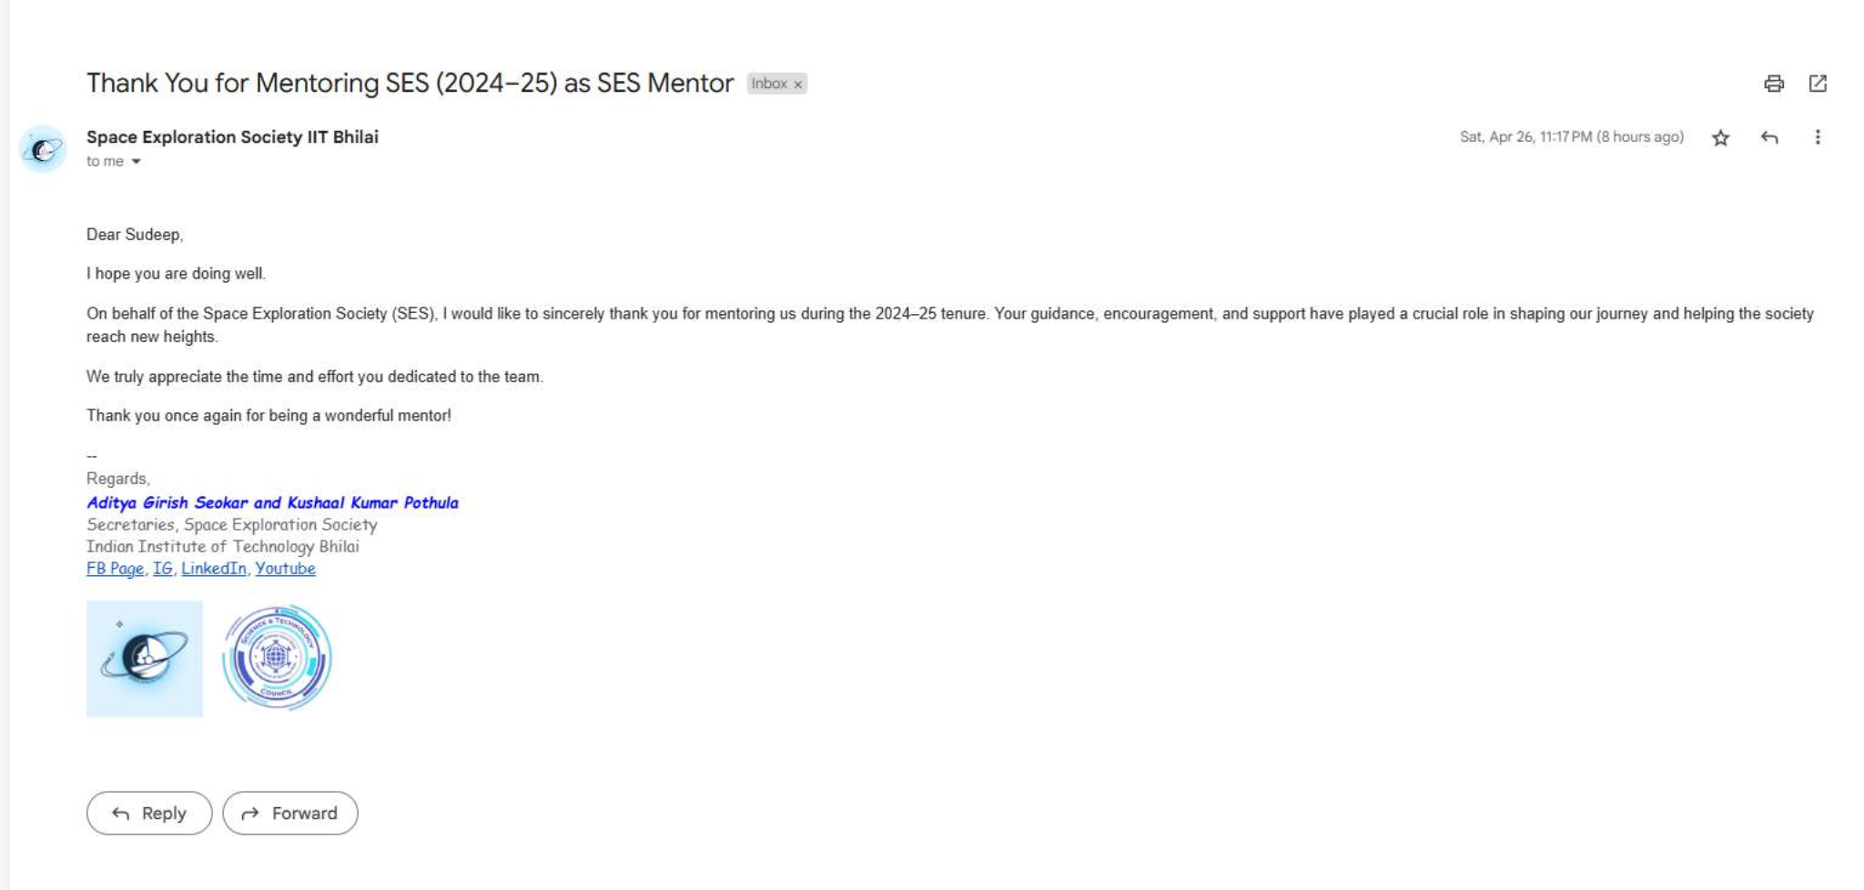Expand recipient details arrow beside 'to me'

(x=137, y=162)
